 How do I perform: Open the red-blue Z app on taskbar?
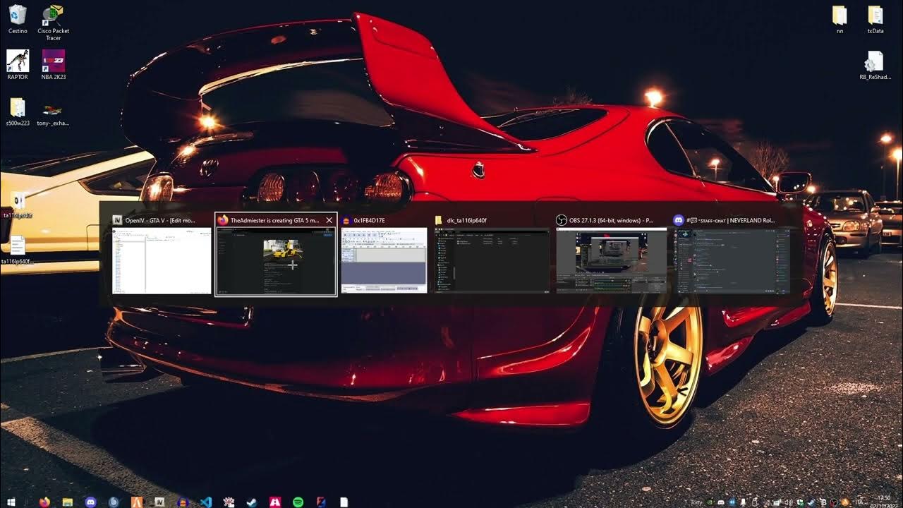(321, 502)
